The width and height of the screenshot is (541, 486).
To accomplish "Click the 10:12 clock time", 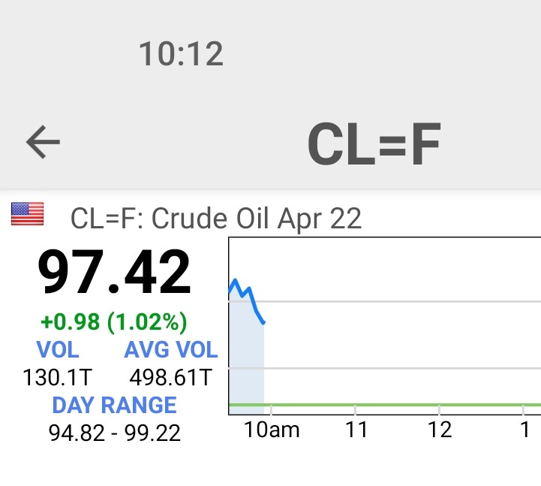I will (181, 54).
